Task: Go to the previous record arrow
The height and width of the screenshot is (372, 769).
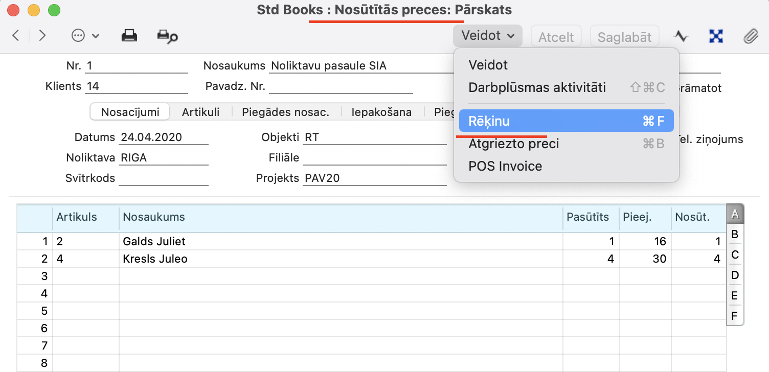Action: [x=16, y=36]
